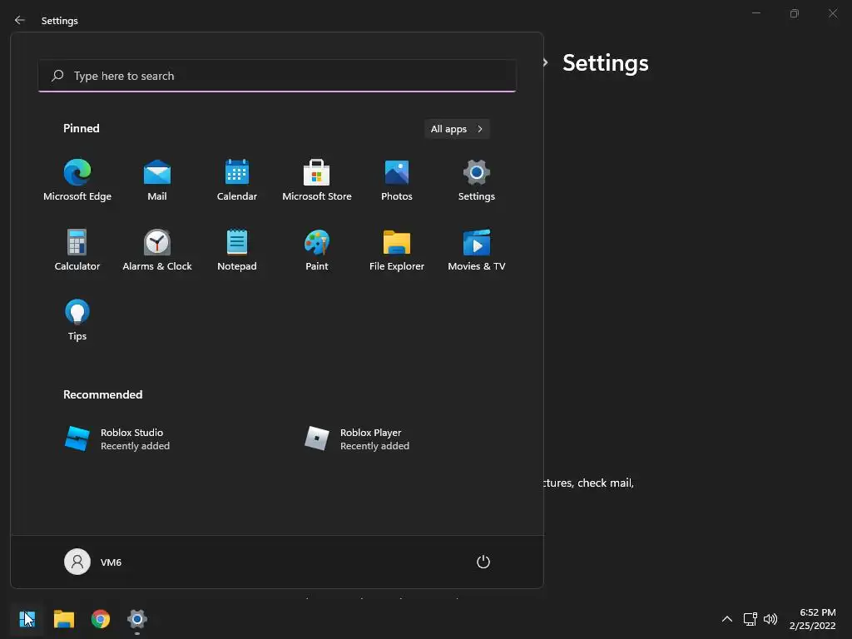Open recommended Roblox Studio

[x=117, y=439]
